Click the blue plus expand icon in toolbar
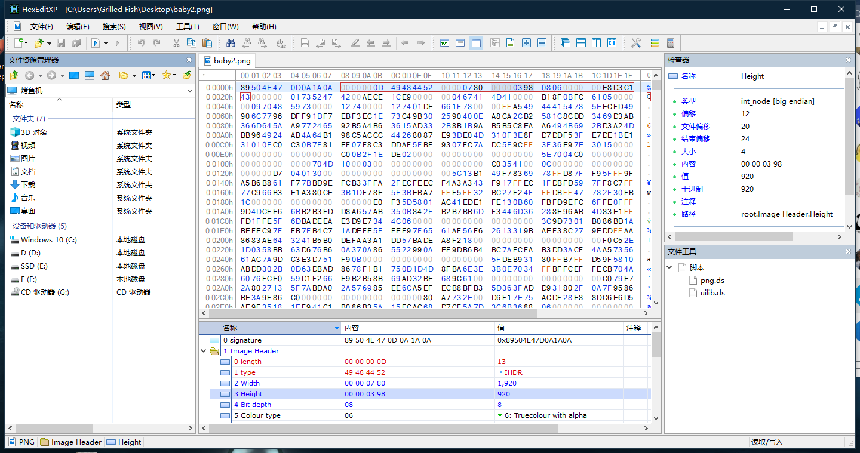The width and height of the screenshot is (860, 453). pyautogui.click(x=526, y=43)
